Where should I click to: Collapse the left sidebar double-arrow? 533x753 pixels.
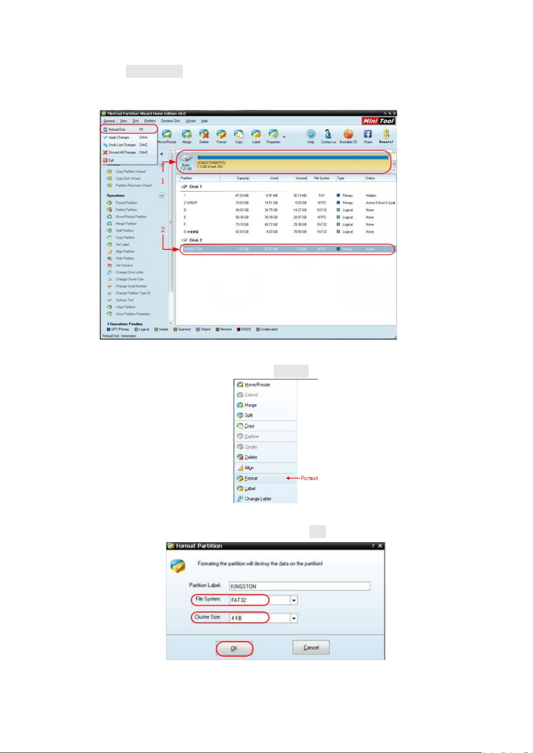click(x=161, y=154)
